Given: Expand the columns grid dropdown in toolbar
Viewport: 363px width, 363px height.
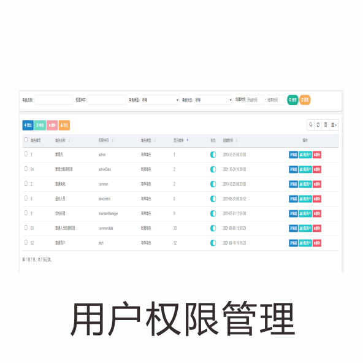Looking at the screenshot, I should click(x=334, y=125).
